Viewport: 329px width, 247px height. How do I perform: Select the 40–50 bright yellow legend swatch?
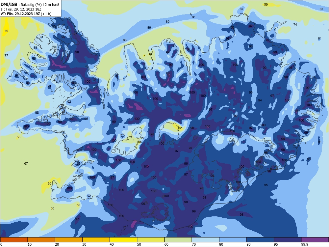(123, 240)
